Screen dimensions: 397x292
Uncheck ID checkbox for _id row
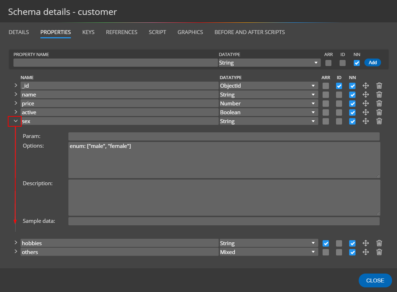pos(339,86)
